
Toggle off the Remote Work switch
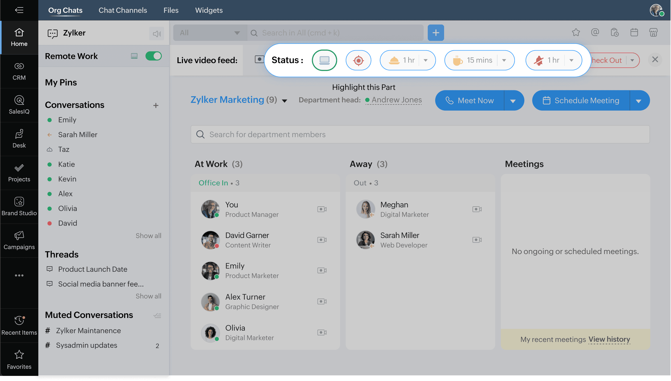153,56
